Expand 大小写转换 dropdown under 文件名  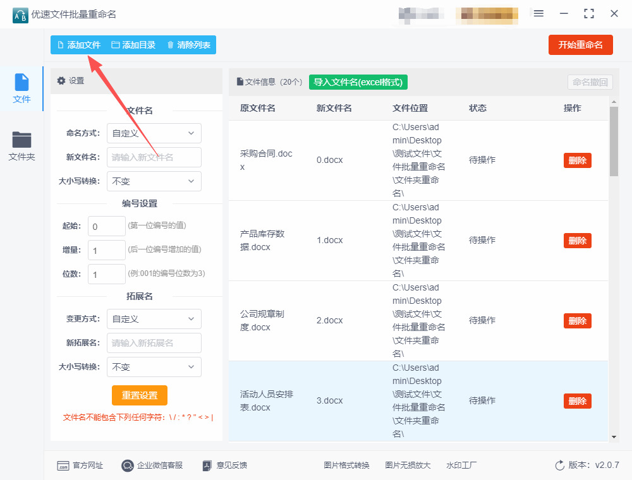pos(154,181)
